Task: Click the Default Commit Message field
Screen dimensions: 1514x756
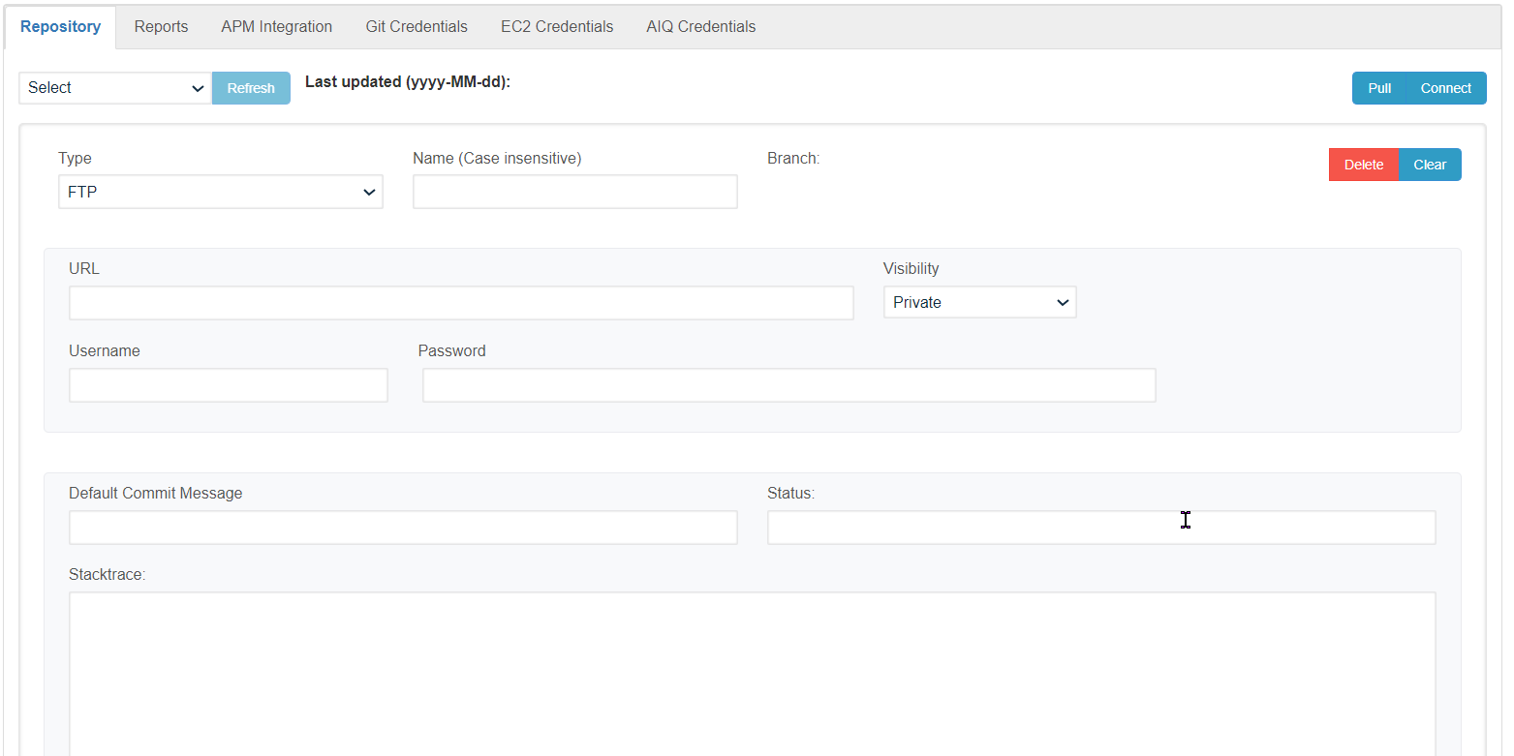Action: click(402, 527)
